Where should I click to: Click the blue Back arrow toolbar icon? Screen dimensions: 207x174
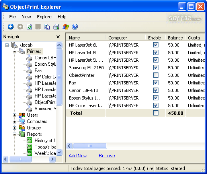(x=11, y=27)
